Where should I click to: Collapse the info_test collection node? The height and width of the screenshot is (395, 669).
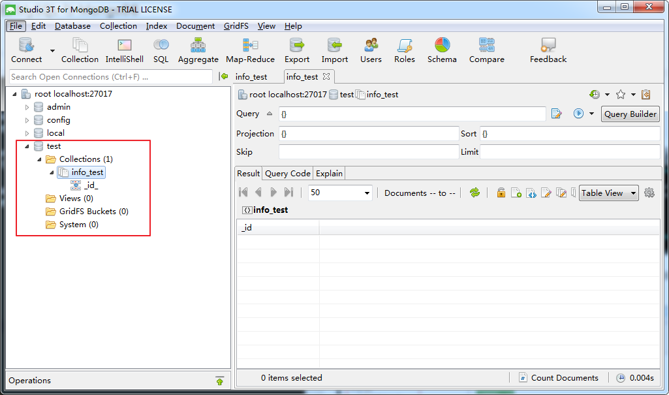pos(52,172)
